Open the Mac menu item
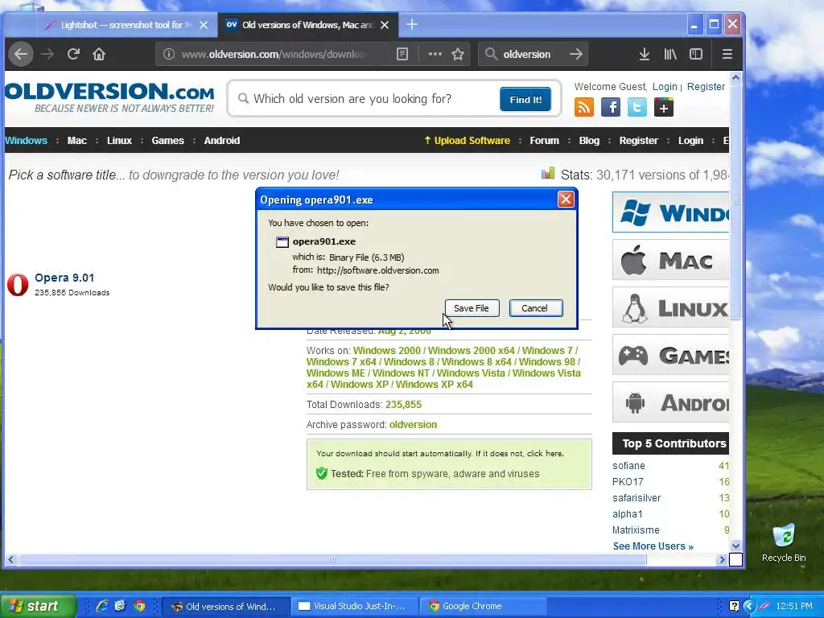 click(x=76, y=140)
